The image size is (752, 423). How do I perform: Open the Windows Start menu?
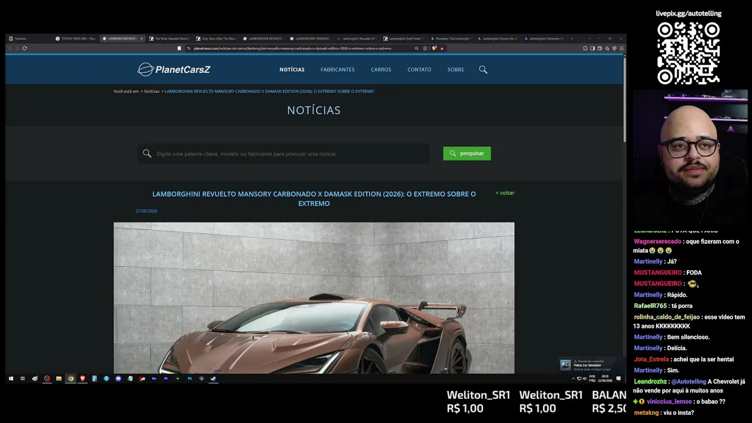(x=11, y=378)
